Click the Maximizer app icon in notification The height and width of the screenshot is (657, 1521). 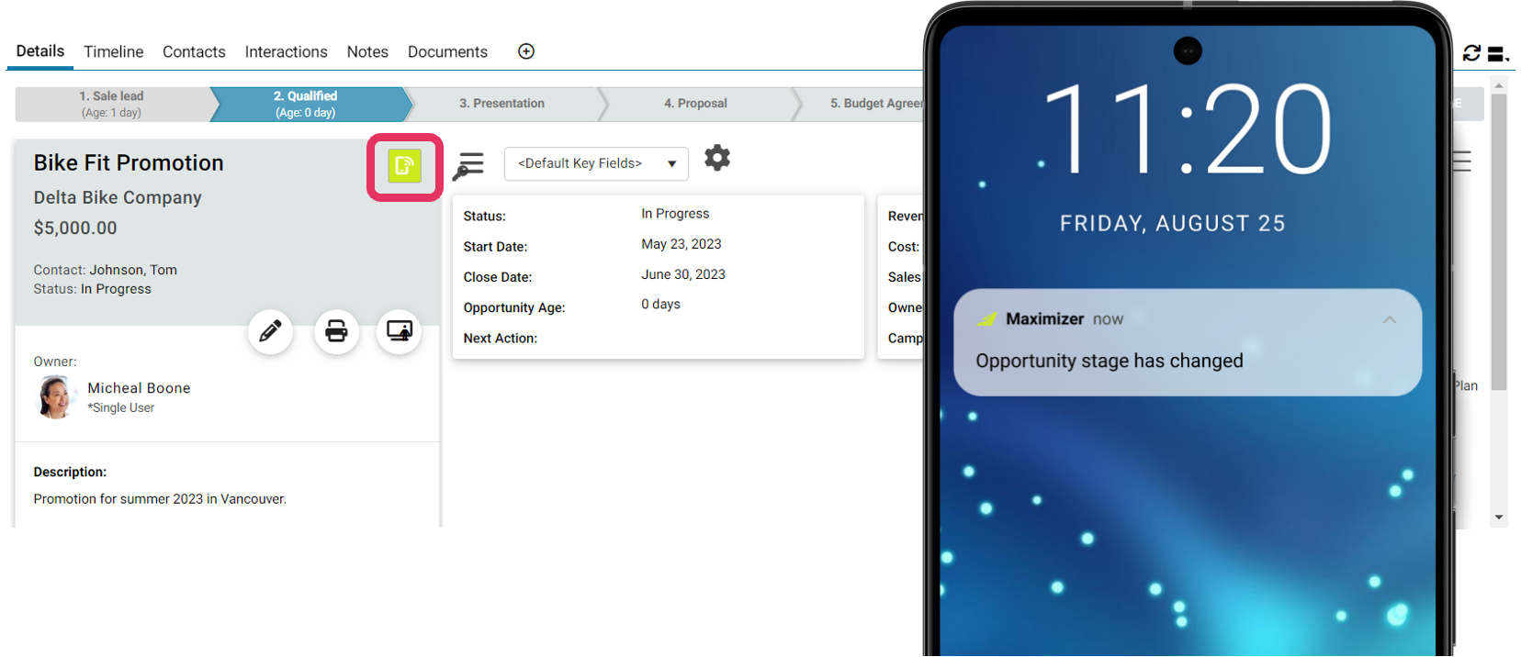click(x=987, y=319)
